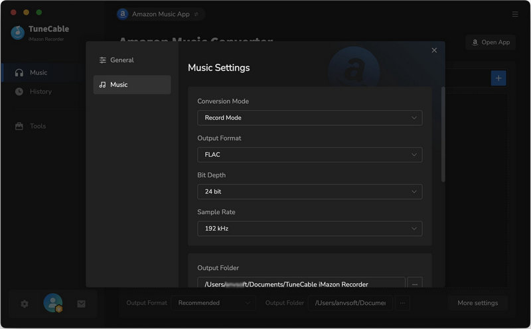Click the Conversion Mode dropdown chevron
The height and width of the screenshot is (329, 531).
click(x=414, y=118)
